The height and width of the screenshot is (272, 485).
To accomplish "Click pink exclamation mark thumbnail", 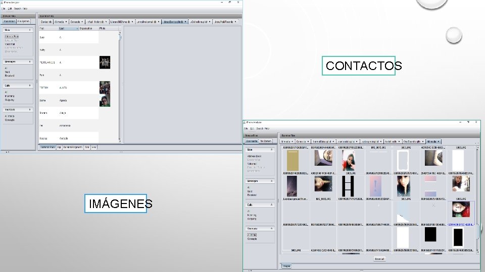I will [x=375, y=186].
